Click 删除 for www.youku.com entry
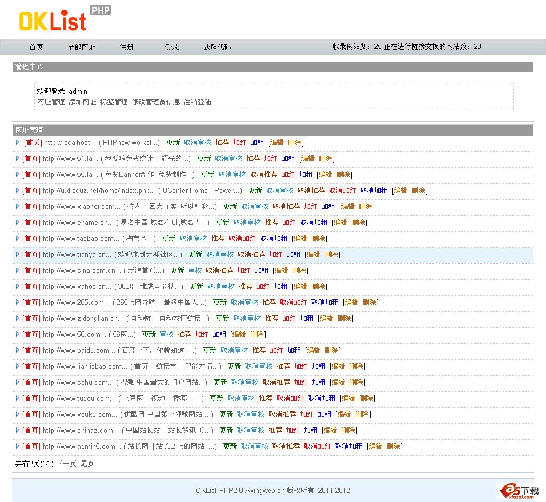 point(362,414)
